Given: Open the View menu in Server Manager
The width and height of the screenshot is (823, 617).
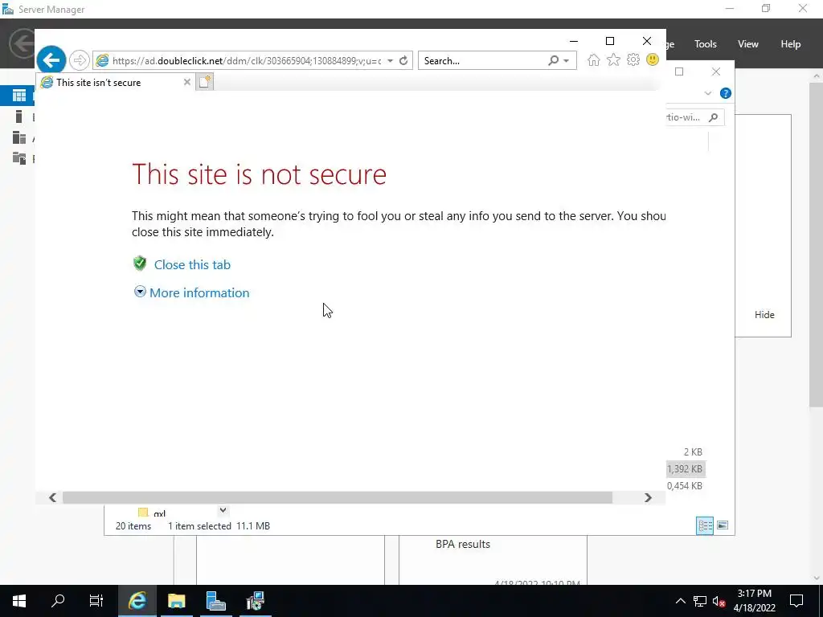Looking at the screenshot, I should click(747, 44).
